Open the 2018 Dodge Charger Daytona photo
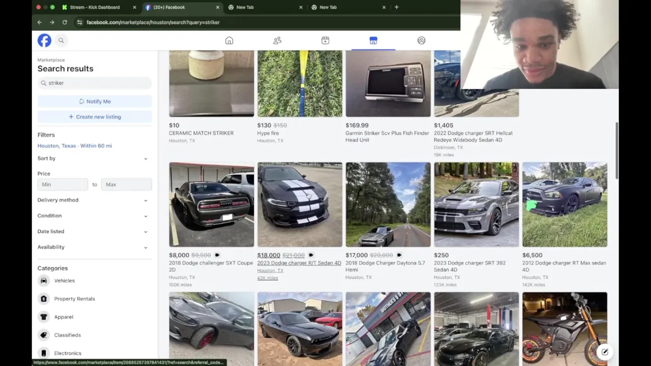This screenshot has width=651, height=366. click(388, 205)
